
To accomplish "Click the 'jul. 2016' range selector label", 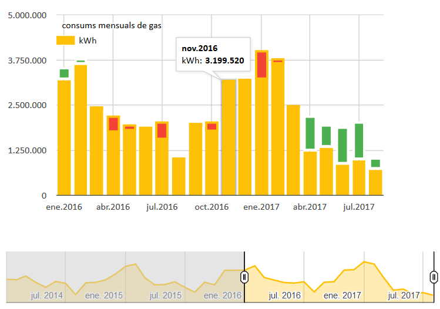I will point(284,295).
